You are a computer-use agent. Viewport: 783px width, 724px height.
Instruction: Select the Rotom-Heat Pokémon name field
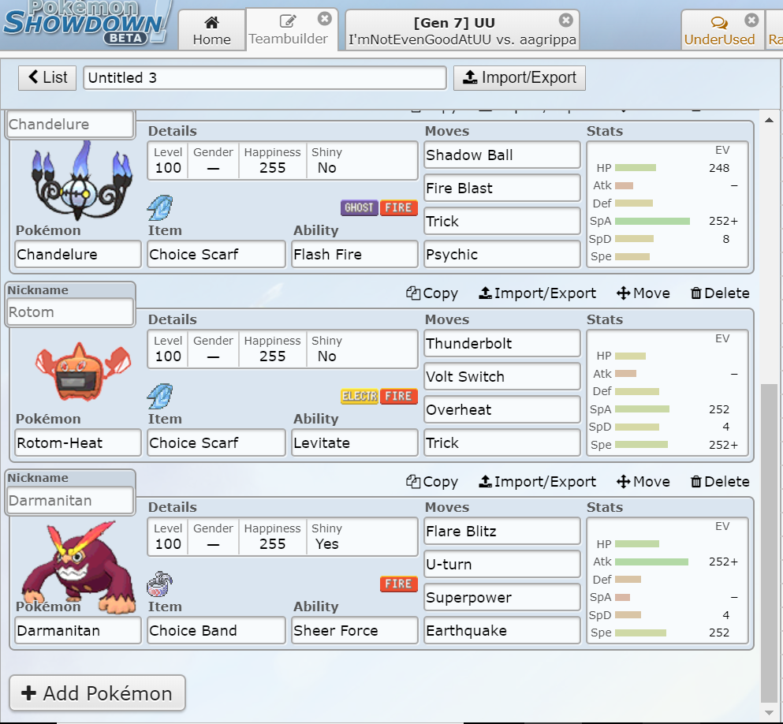[x=78, y=443]
